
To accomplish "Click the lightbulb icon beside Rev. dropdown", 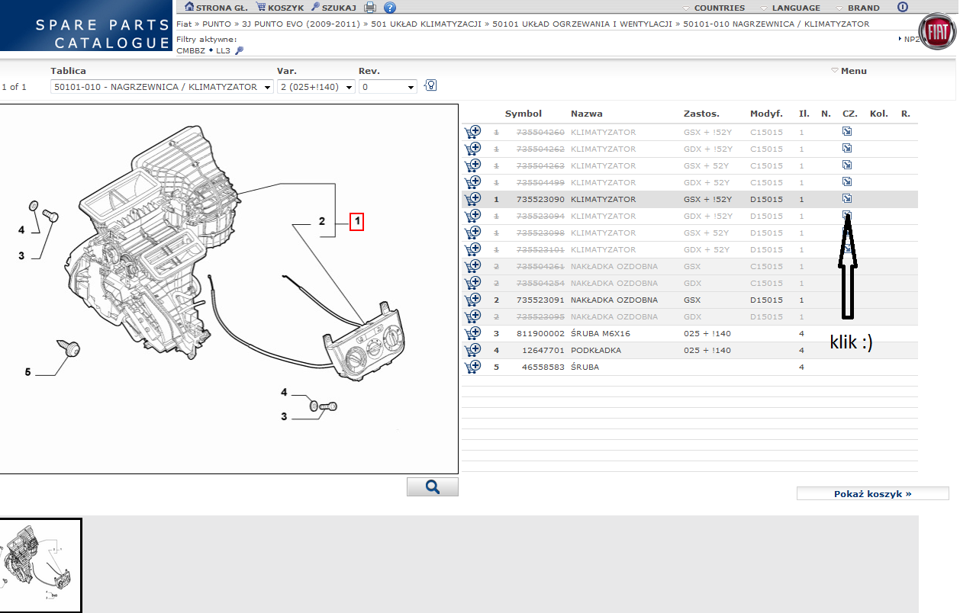I will [x=430, y=85].
